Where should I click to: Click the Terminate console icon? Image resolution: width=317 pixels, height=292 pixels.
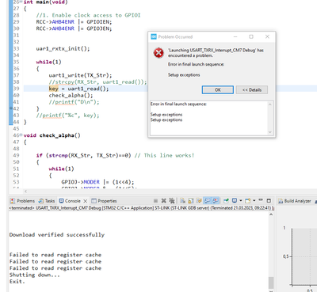click(155, 201)
